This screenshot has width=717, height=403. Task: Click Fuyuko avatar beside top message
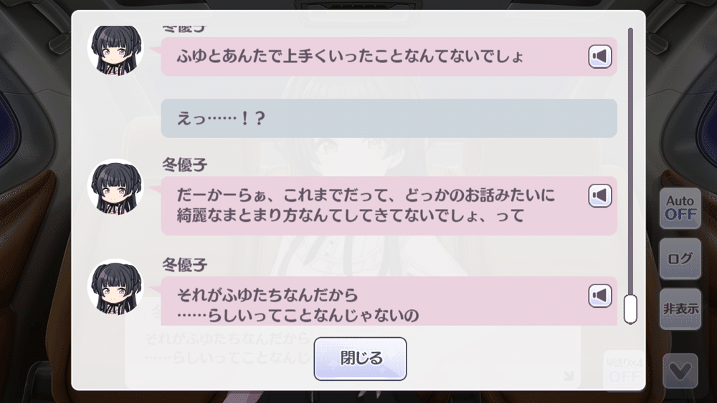(115, 49)
